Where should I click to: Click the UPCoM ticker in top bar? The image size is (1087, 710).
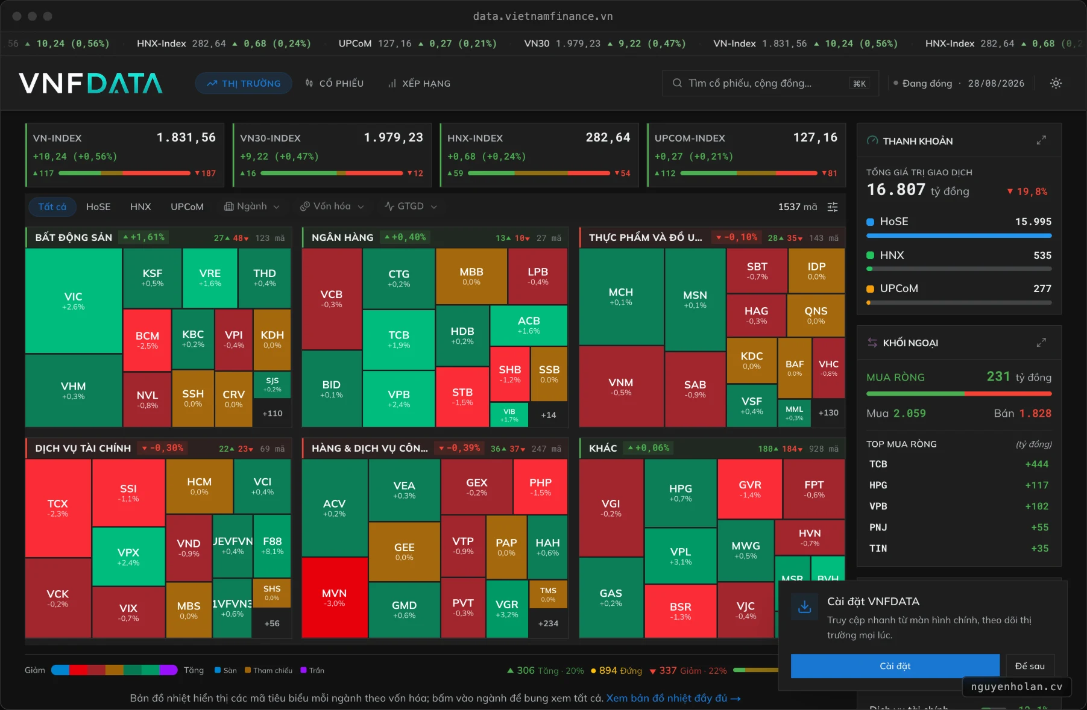coord(417,43)
